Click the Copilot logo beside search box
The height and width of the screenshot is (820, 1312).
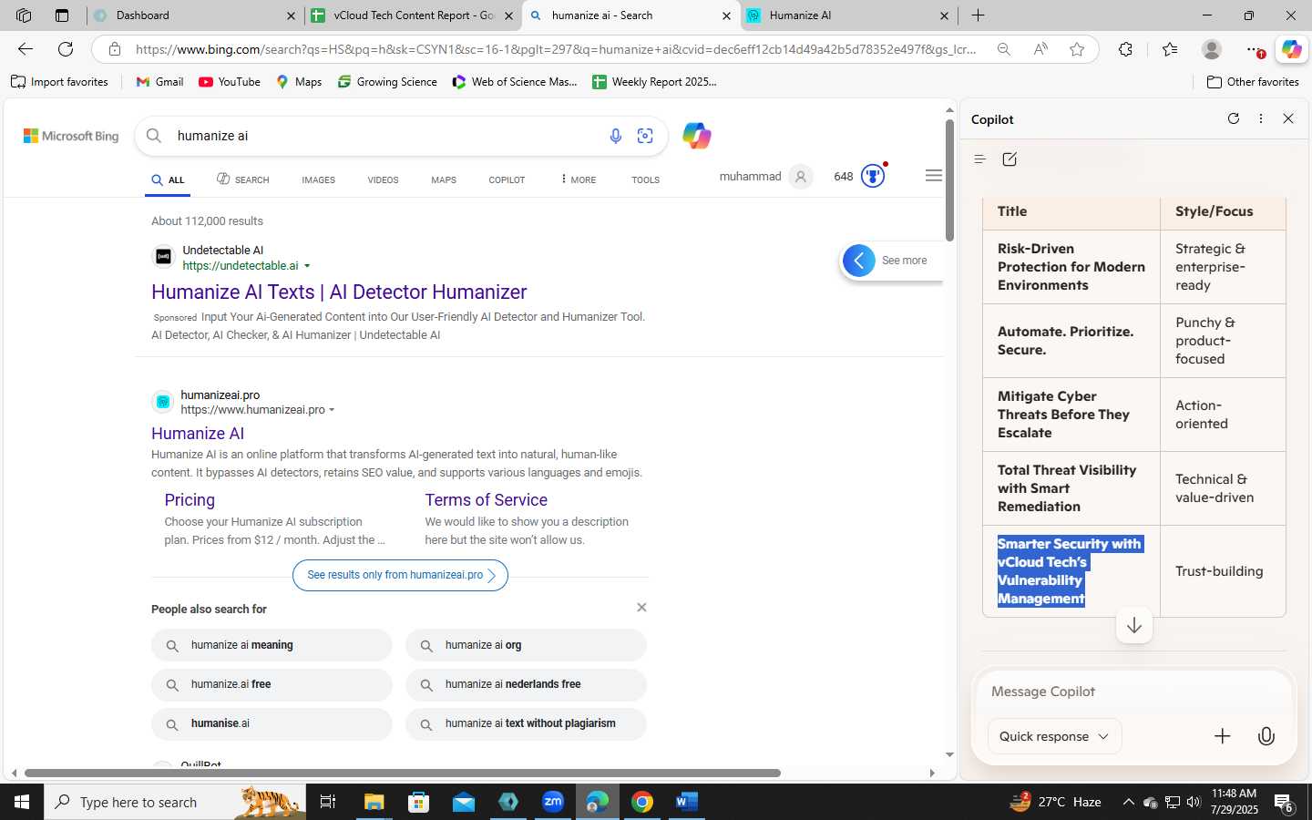coord(697,136)
